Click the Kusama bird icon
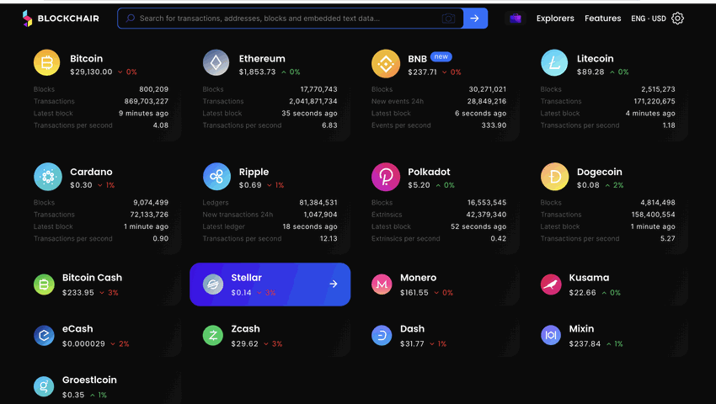This screenshot has width=716, height=404. 551,284
